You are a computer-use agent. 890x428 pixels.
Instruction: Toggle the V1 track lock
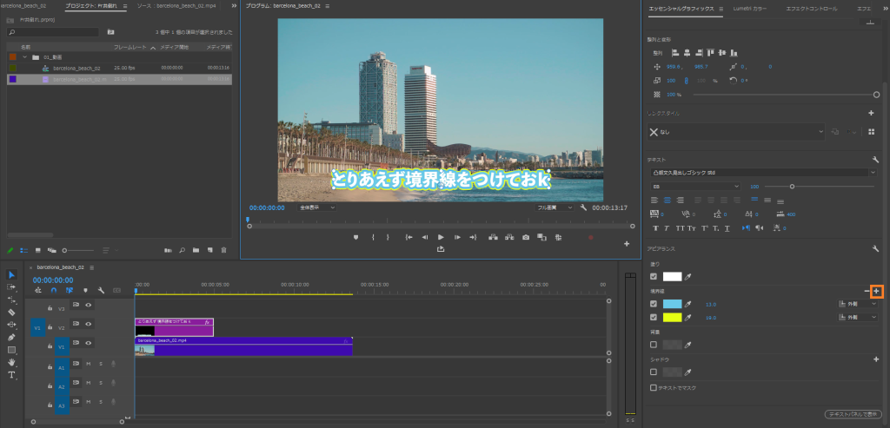tap(50, 346)
